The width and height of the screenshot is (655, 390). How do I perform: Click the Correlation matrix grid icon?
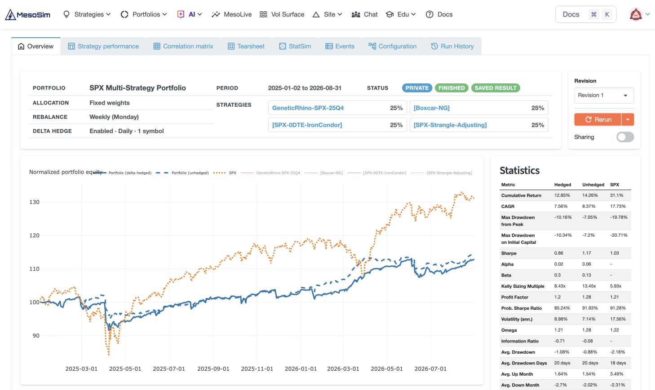pos(157,46)
